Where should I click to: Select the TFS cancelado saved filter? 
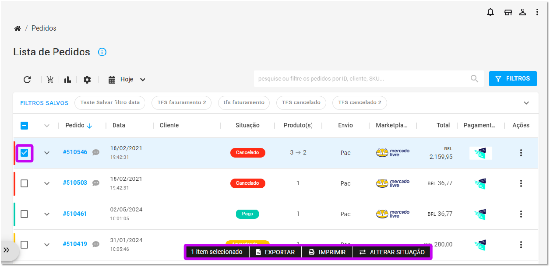(301, 102)
